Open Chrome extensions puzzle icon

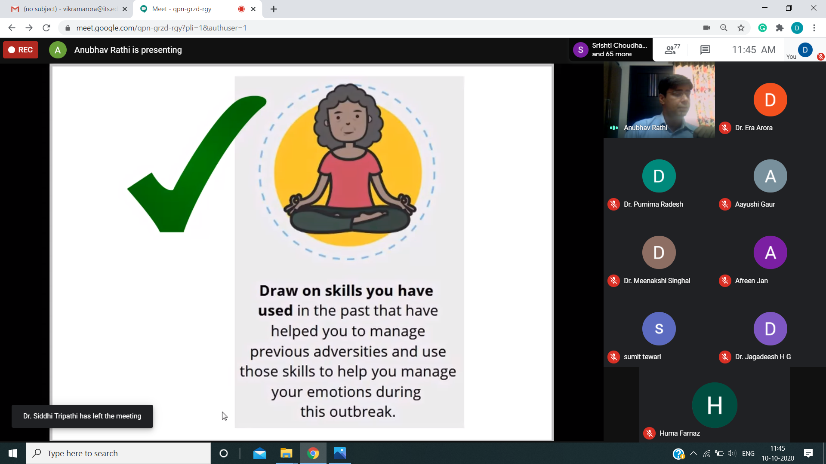click(x=780, y=28)
